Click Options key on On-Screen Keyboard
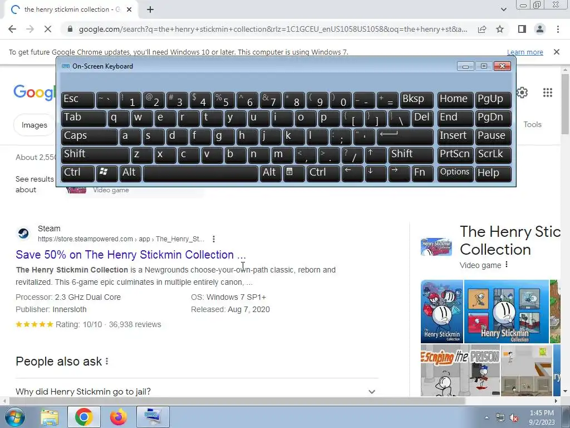The image size is (570, 428). tap(455, 173)
